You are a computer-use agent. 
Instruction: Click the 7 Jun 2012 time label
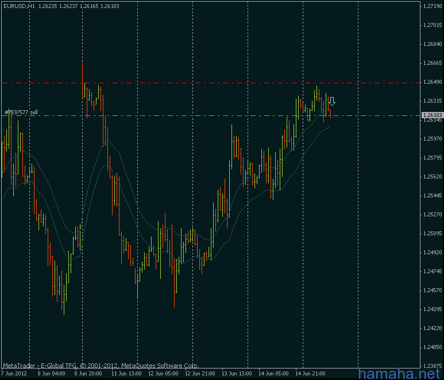tap(14, 374)
